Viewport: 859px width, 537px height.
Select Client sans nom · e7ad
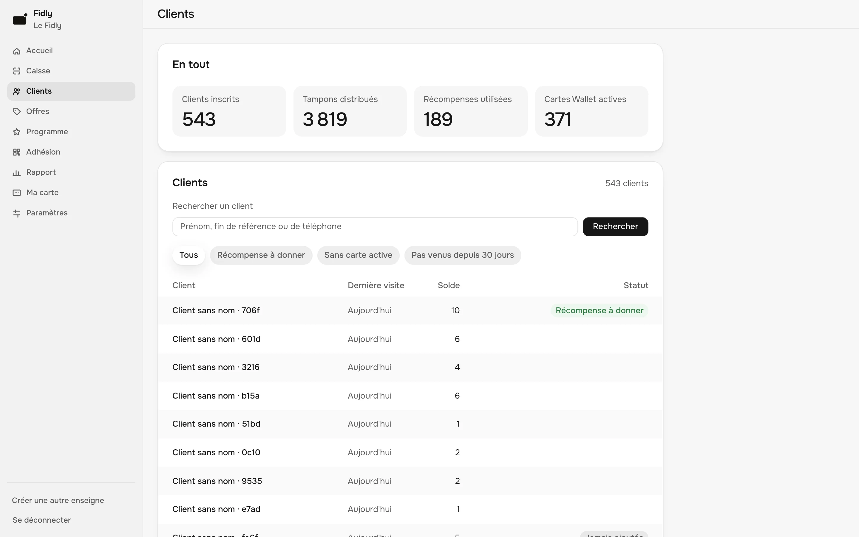pyautogui.click(x=410, y=509)
